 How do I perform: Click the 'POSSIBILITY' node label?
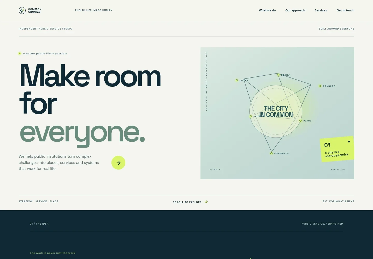click(x=282, y=153)
